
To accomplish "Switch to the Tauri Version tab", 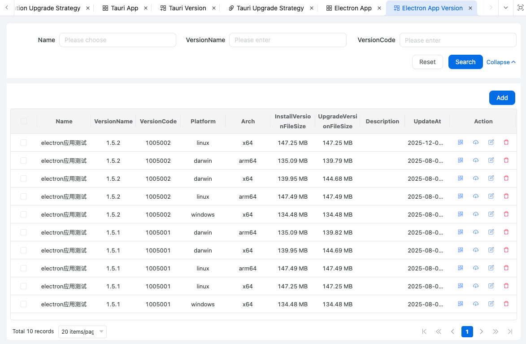I will (x=187, y=8).
